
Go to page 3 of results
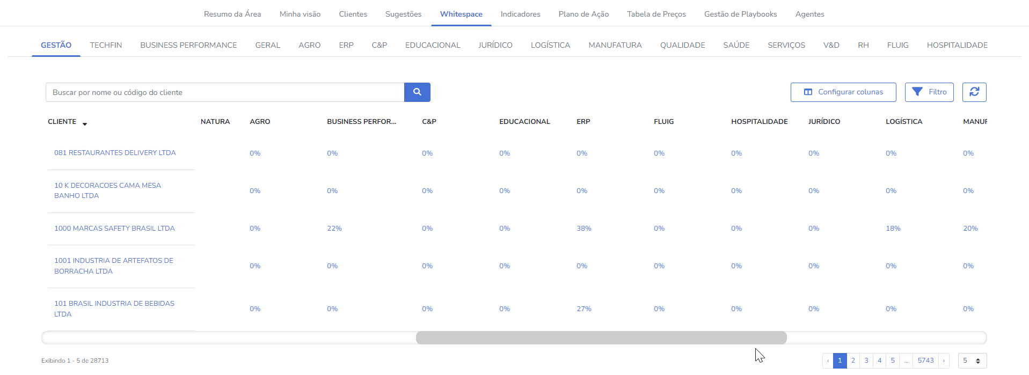pyautogui.click(x=866, y=361)
